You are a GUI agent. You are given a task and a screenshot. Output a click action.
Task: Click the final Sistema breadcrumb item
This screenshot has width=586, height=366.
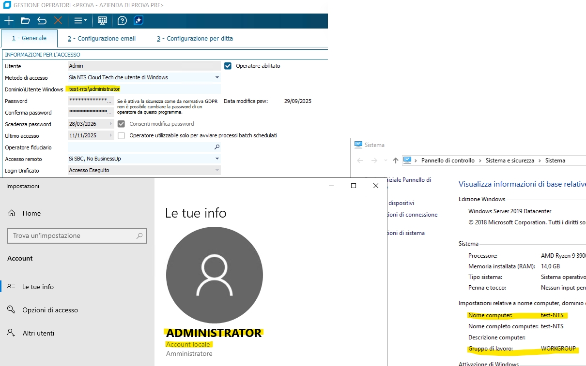coord(555,161)
